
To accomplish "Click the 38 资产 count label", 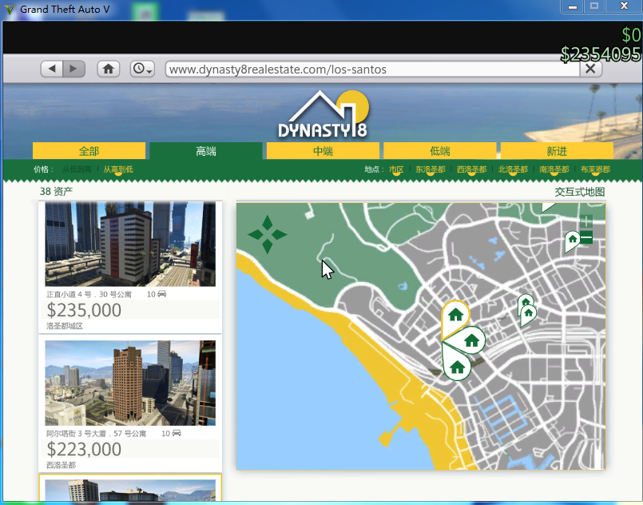I will pyautogui.click(x=56, y=191).
